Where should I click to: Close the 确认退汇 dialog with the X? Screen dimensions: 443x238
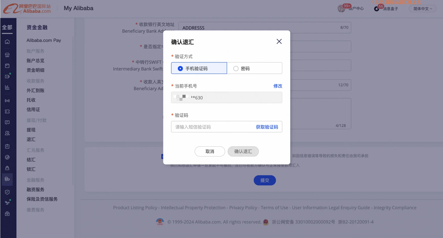[279, 41]
